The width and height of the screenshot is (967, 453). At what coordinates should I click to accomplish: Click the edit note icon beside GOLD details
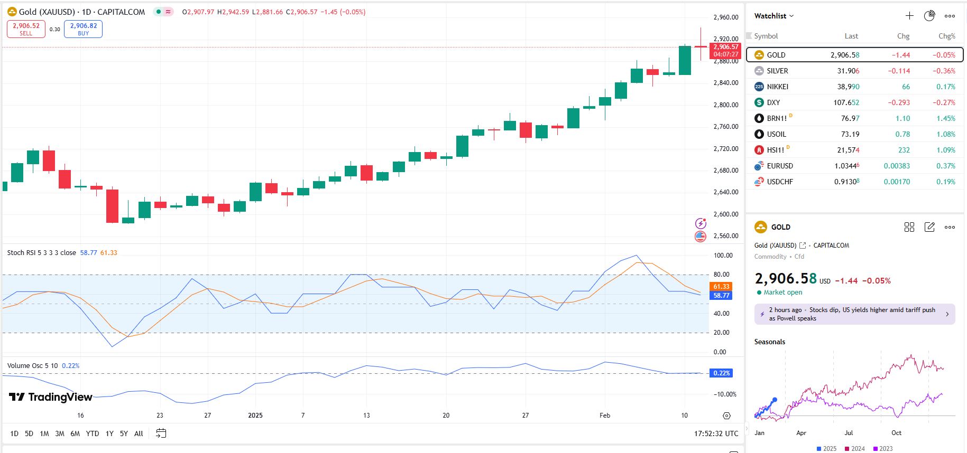929,227
